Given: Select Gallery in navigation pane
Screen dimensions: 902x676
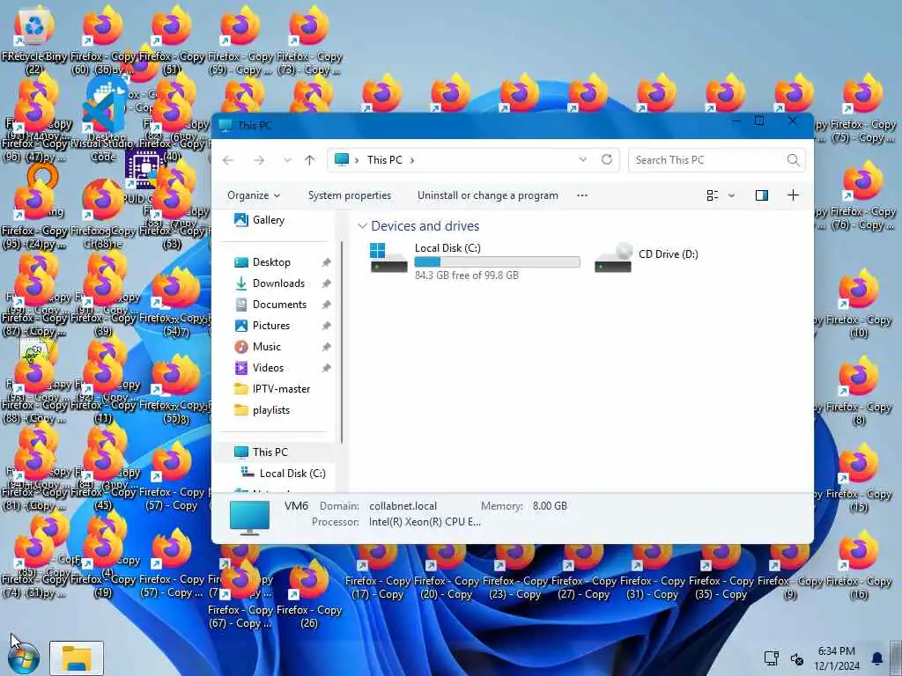Looking at the screenshot, I should [269, 219].
